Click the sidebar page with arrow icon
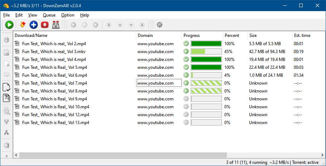 (x=6, y=53)
